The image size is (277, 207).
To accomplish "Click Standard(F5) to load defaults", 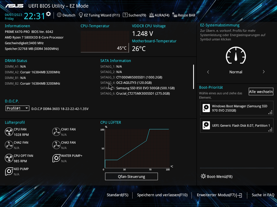I will (x=117, y=195).
